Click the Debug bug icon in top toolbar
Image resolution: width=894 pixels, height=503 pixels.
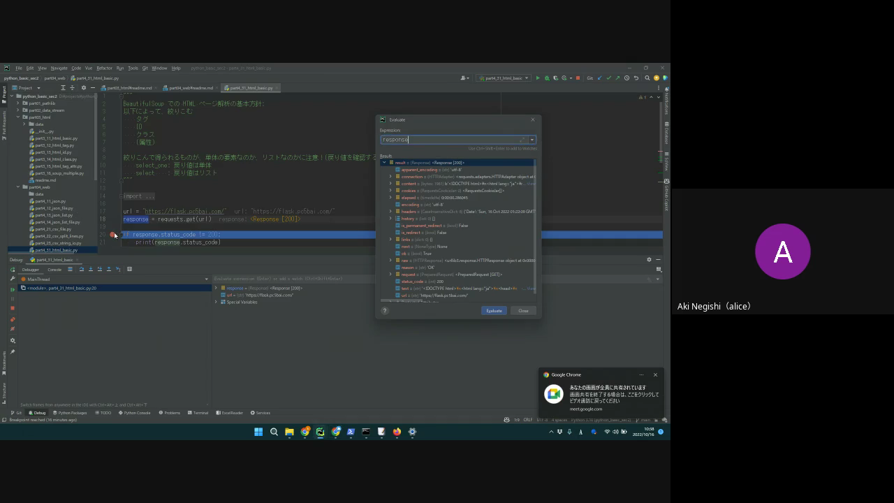(547, 78)
